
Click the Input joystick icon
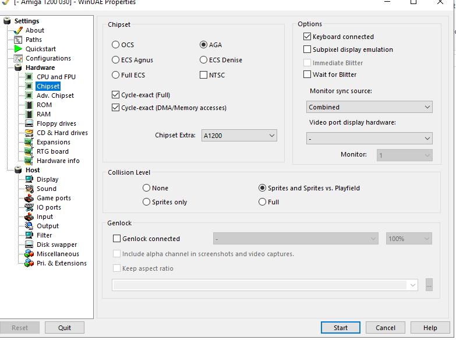pos(29,217)
